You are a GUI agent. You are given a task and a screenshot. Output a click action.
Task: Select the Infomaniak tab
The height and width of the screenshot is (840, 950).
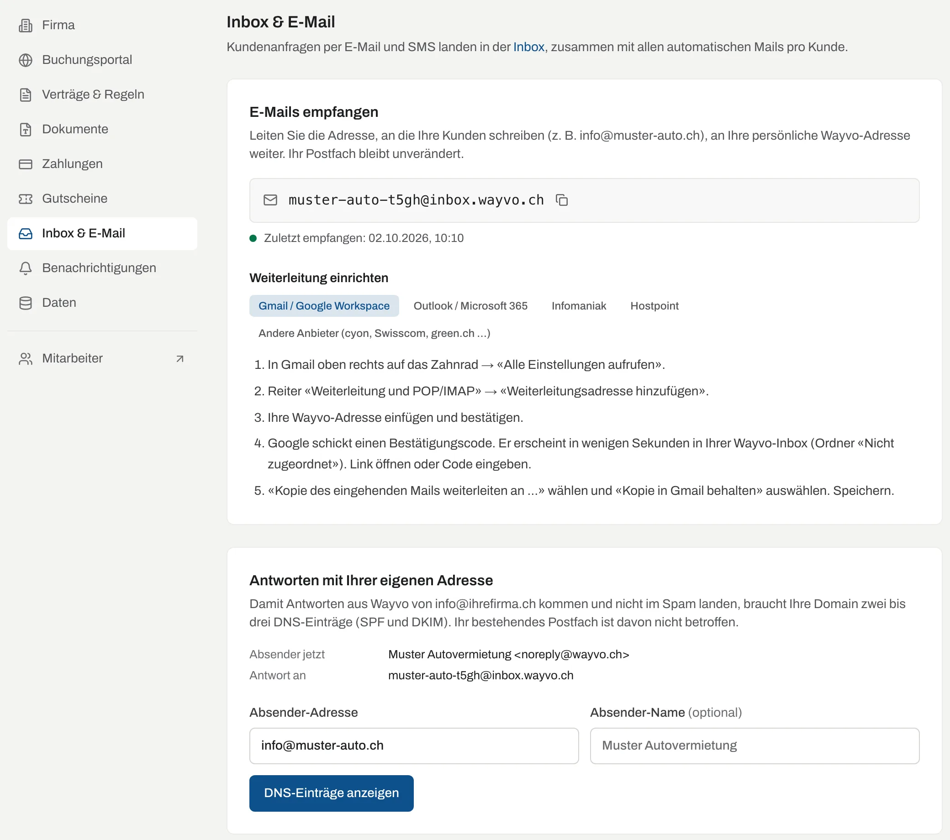(579, 306)
